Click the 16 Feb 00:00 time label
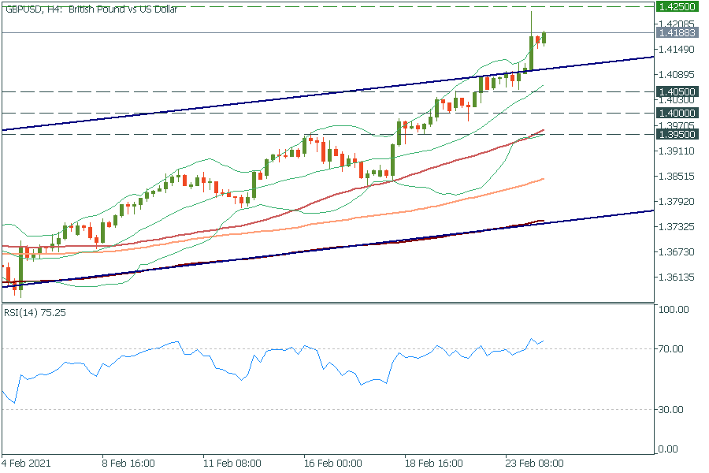This screenshot has width=709, height=473. 332,464
